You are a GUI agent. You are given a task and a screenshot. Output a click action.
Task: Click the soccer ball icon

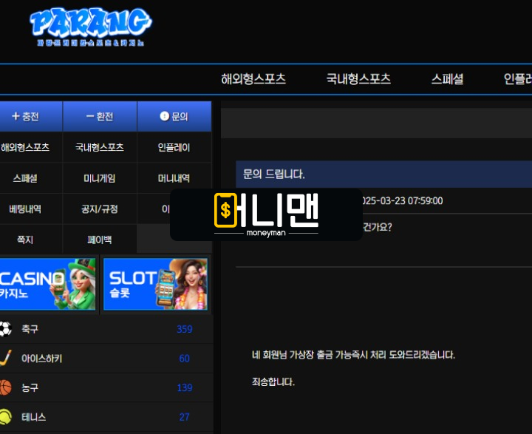[6, 329]
